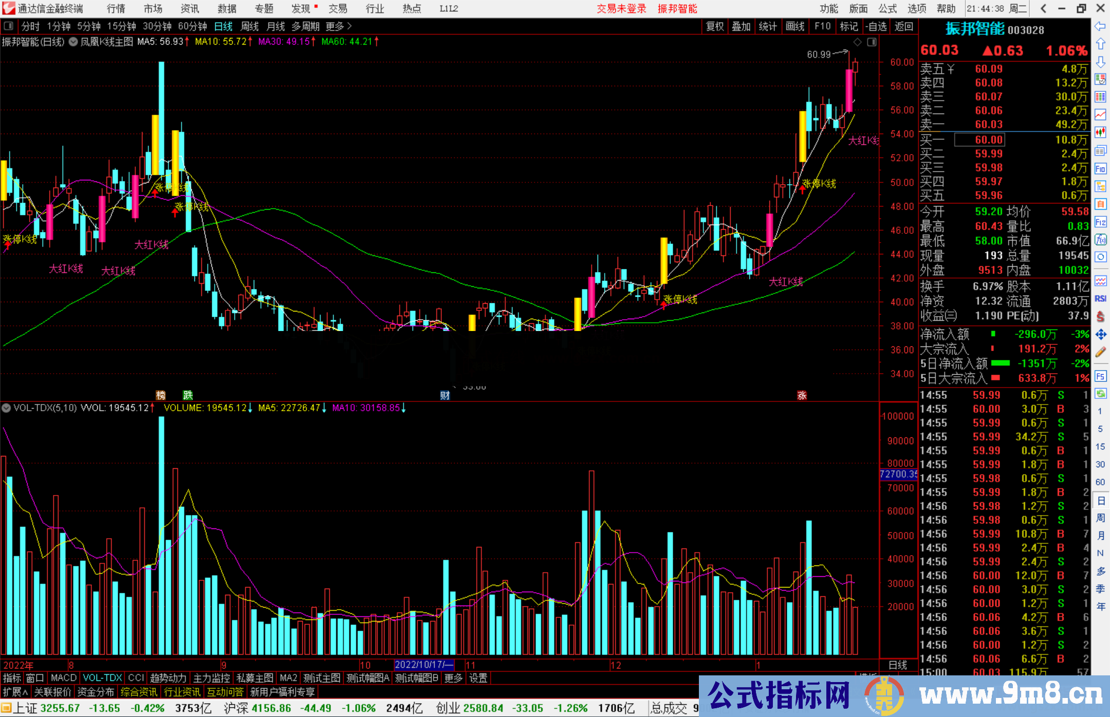Click the down arrow icon in right sidebar
Screen dimensions: 1110x717
pyautogui.click(x=1100, y=62)
